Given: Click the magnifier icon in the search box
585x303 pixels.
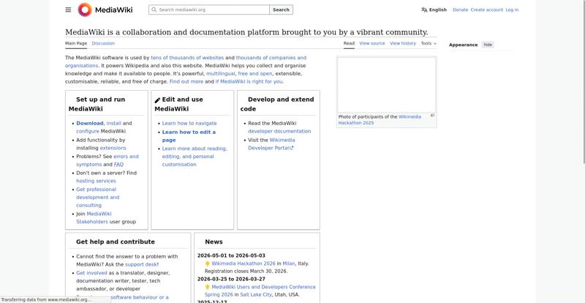Looking at the screenshot, I should (154, 10).
